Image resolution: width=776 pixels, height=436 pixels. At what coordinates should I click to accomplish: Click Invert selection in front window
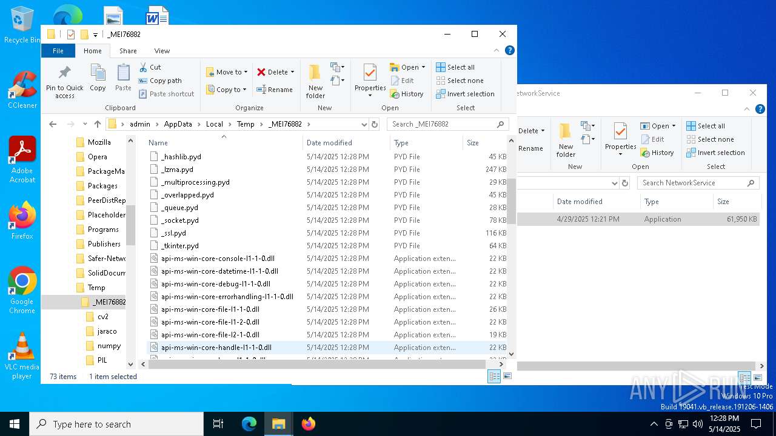[x=465, y=94]
